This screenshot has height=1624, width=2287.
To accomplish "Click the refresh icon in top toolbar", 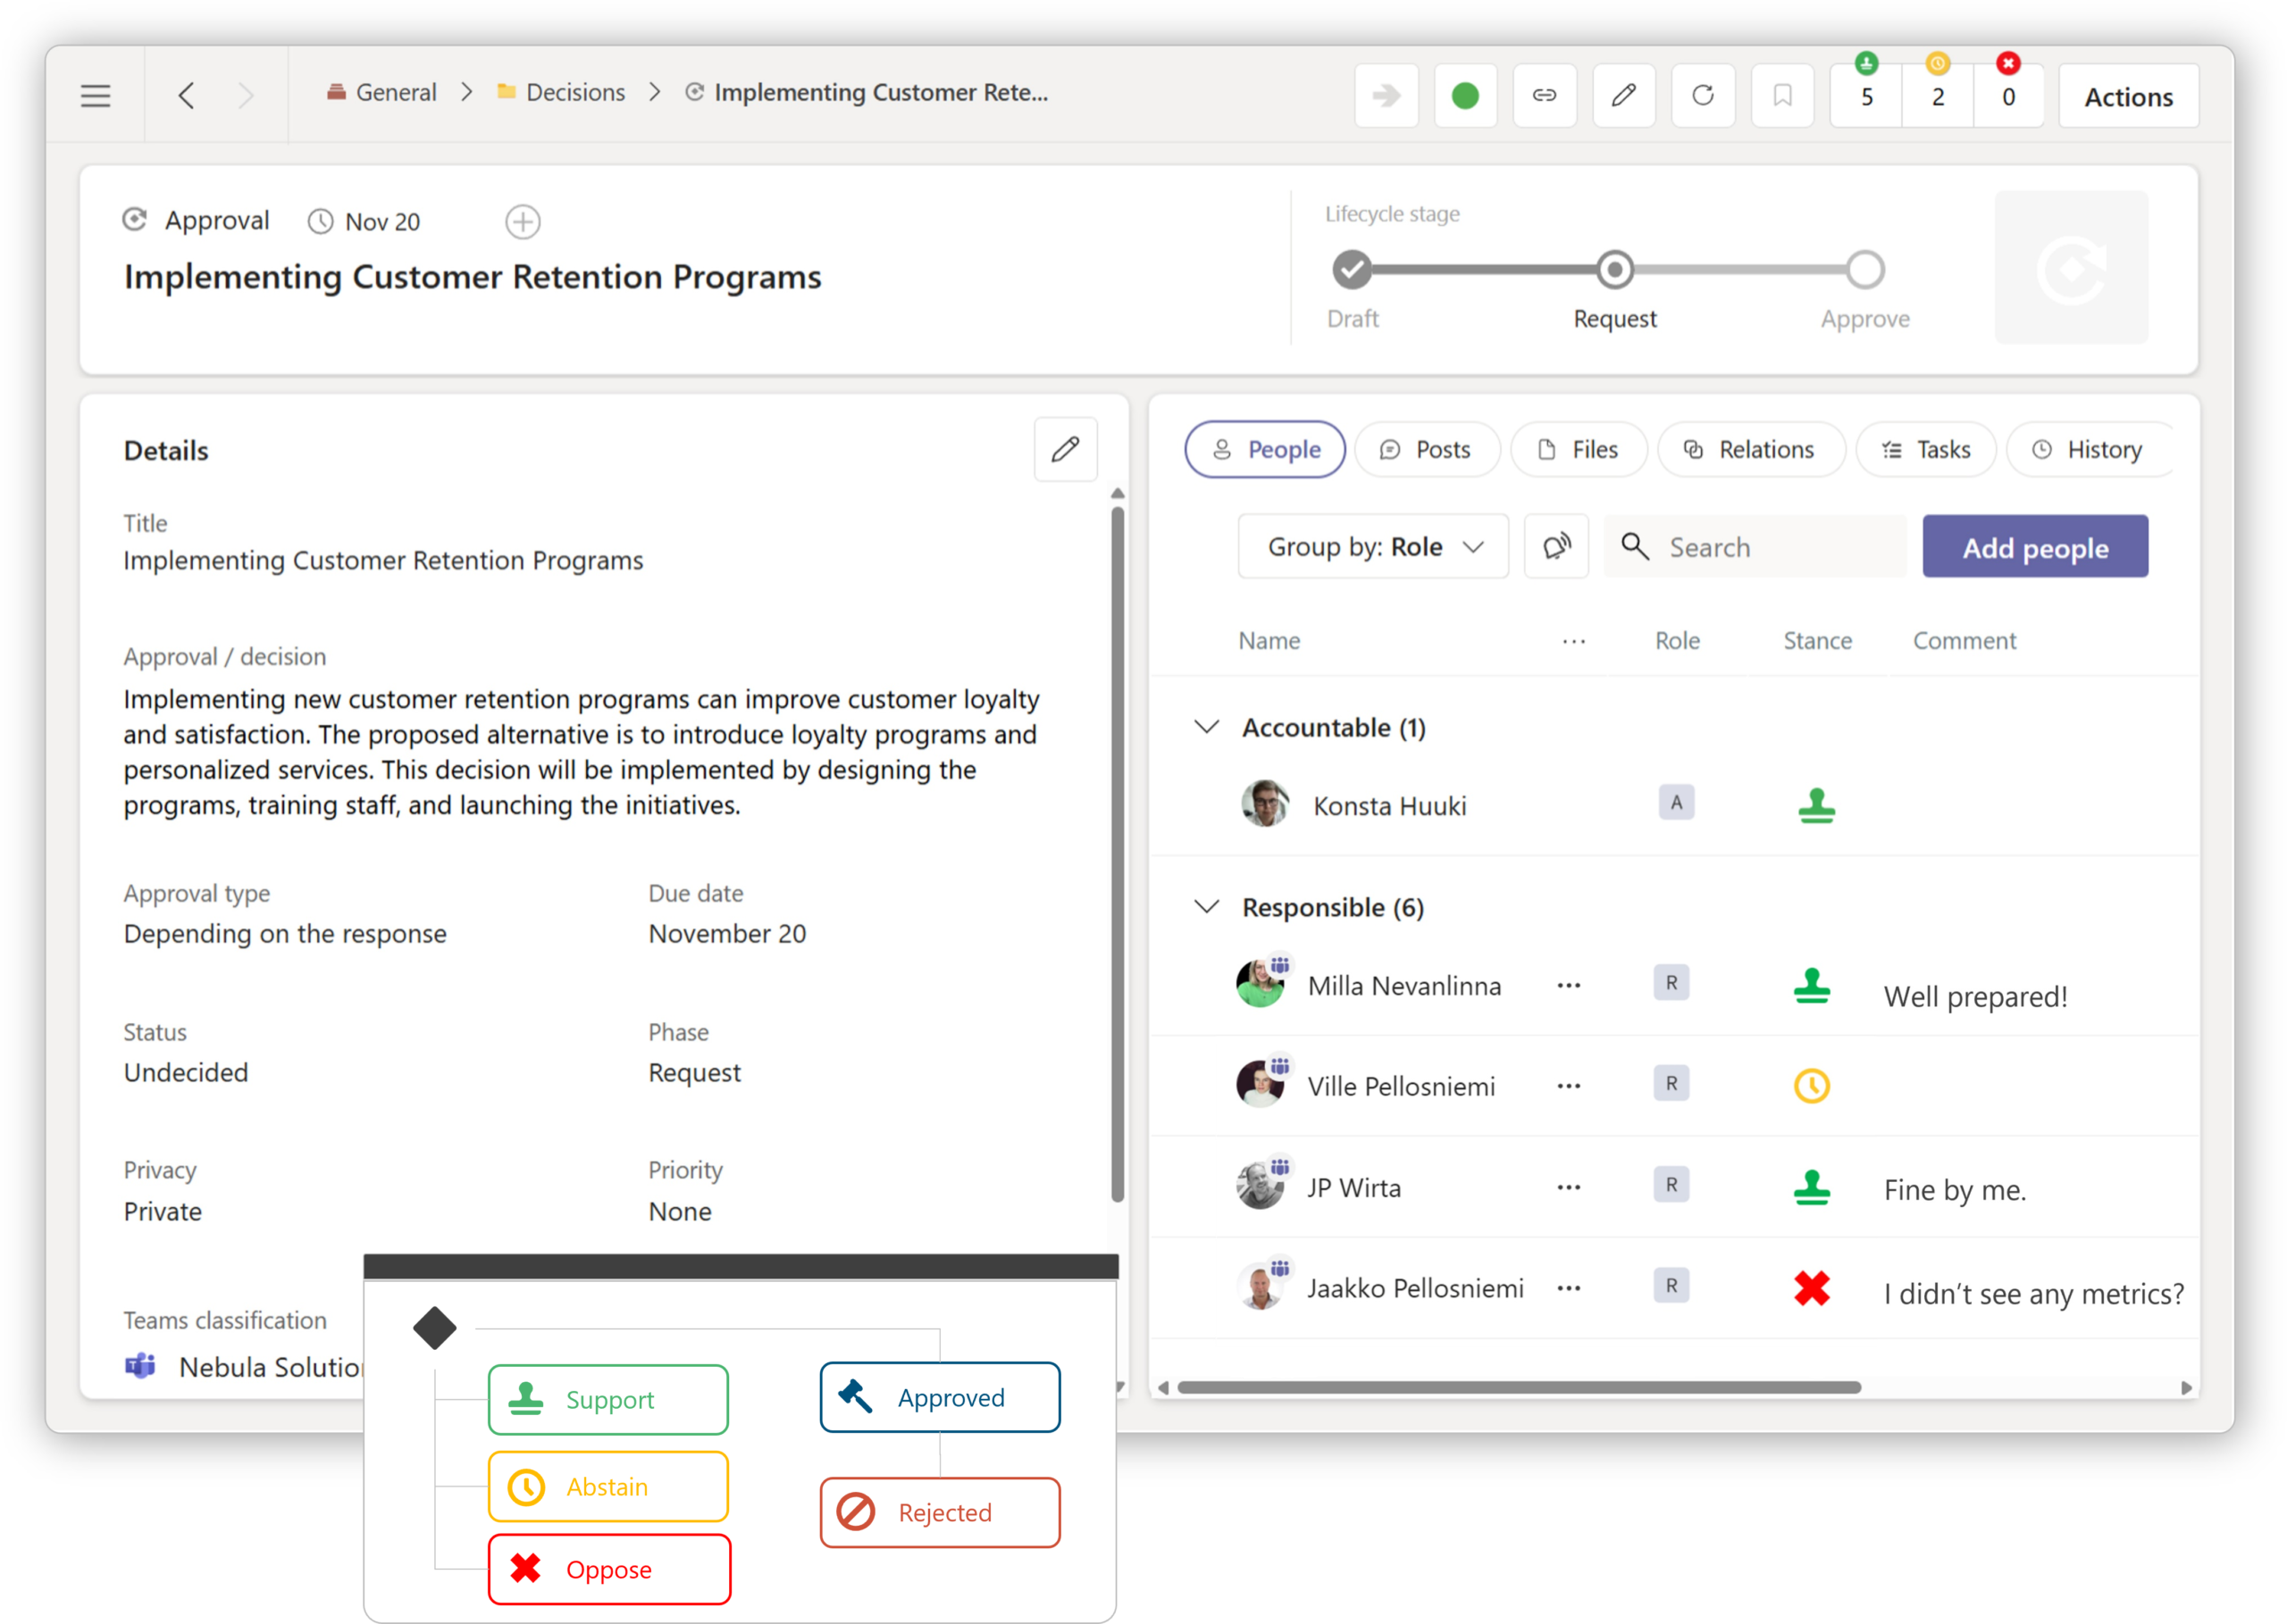I will 1702,96.
